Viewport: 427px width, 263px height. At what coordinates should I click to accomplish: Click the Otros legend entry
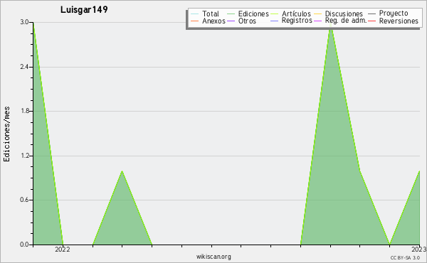coord(241,21)
